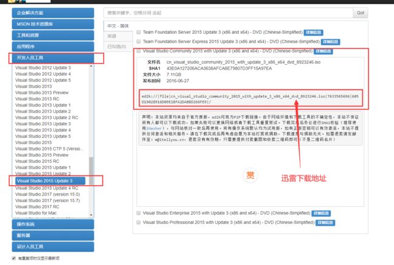Screen dimensions: 394x265
Task: Switch to the 中文 - 简体 tab
Action: (118, 26)
